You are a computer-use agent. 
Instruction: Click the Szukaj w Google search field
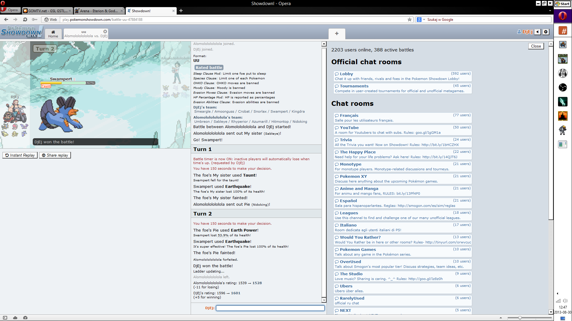489,20
